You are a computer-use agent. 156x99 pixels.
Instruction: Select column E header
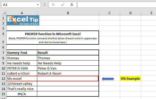[149, 13]
